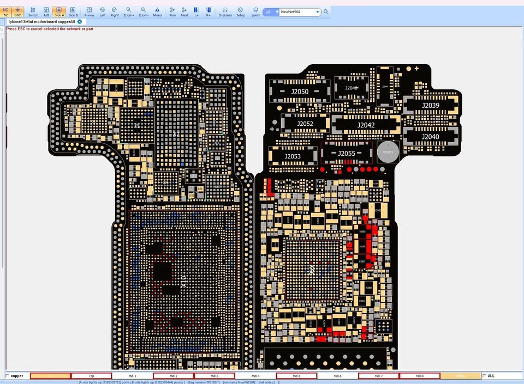Switch to Side B view
Viewport: 524px width, 384px height.
coord(73,11)
